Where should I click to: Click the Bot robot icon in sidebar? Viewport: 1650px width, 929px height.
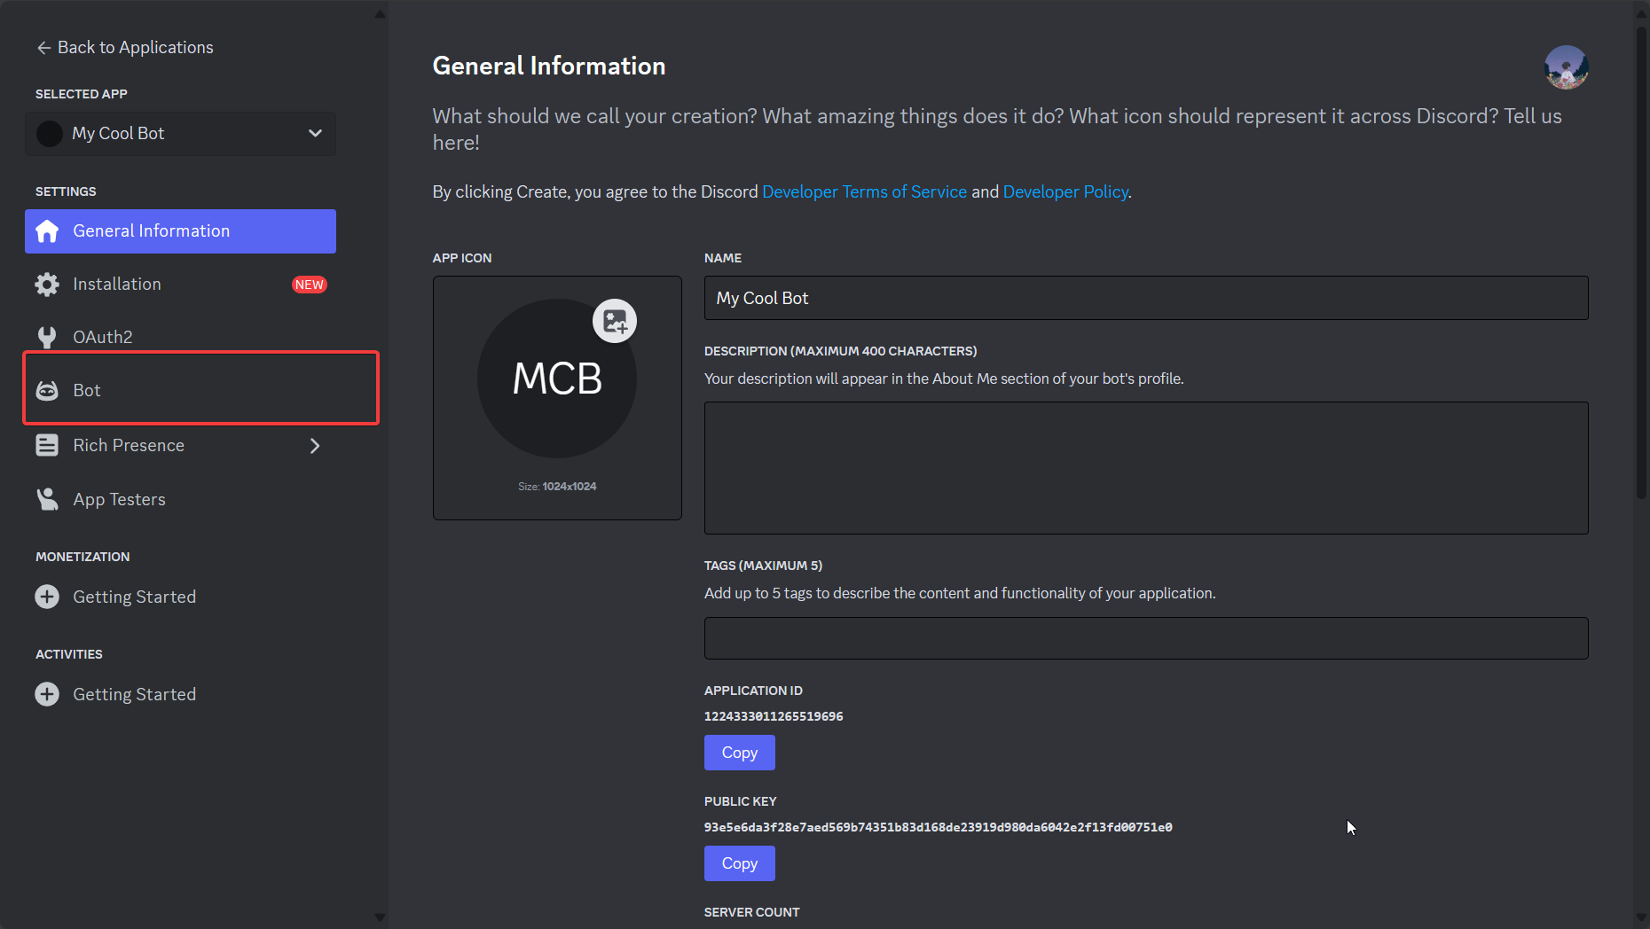(47, 390)
